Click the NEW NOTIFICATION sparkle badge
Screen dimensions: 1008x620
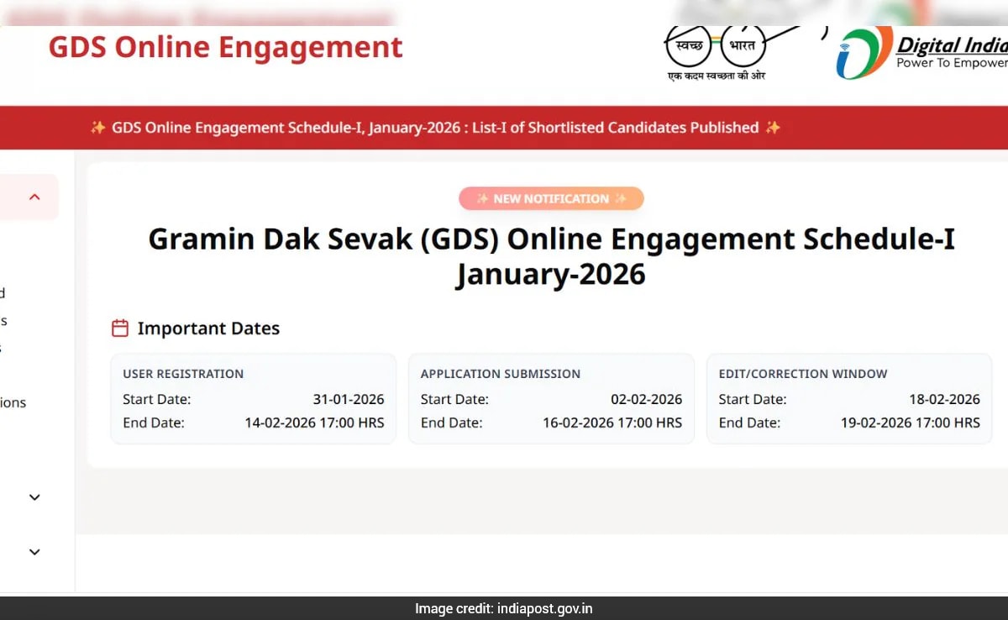pyautogui.click(x=551, y=198)
